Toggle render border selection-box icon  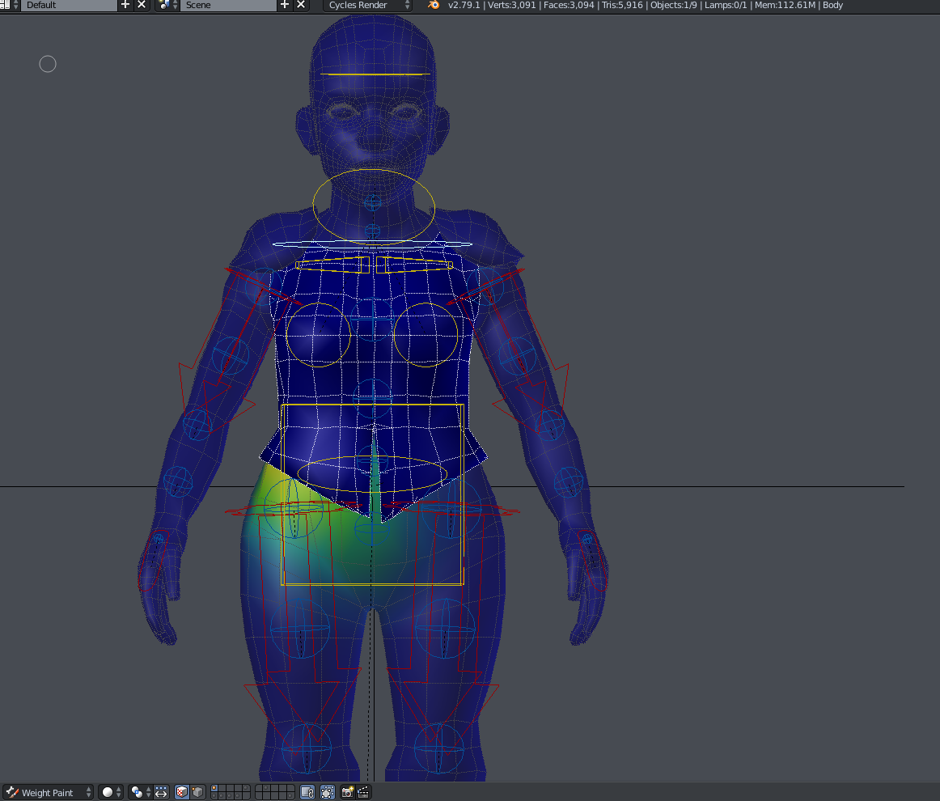coord(328,792)
